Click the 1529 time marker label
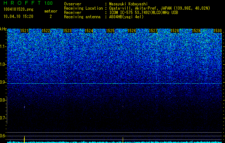Viewport: 225px width, 143px height. tap(196, 31)
